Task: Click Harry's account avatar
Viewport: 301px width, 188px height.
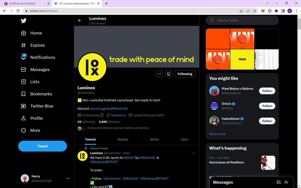Action: coord(25,178)
